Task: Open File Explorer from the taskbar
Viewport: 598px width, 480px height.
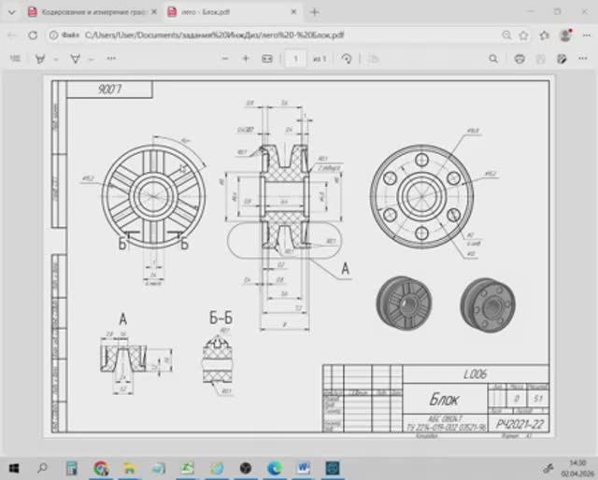Action: pyautogui.click(x=130, y=468)
